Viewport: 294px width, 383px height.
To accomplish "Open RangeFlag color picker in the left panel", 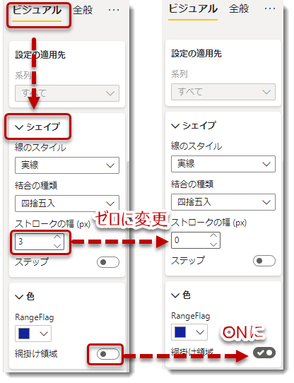I will coord(33,334).
